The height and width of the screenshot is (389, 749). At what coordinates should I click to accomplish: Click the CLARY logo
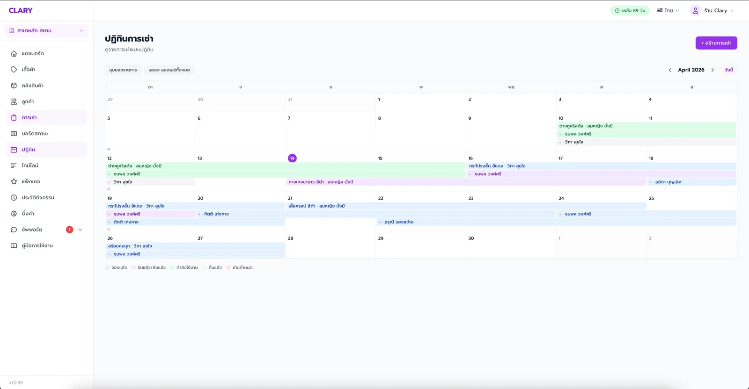click(21, 10)
